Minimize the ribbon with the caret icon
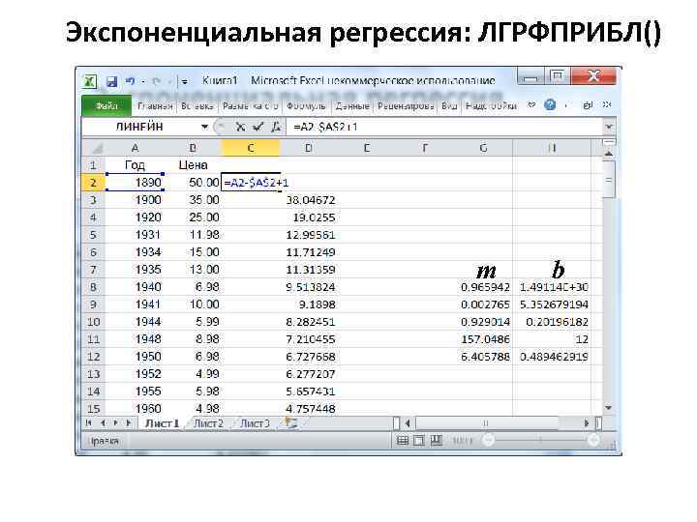Viewport: 697px width, 522px height. pyautogui.click(x=531, y=105)
